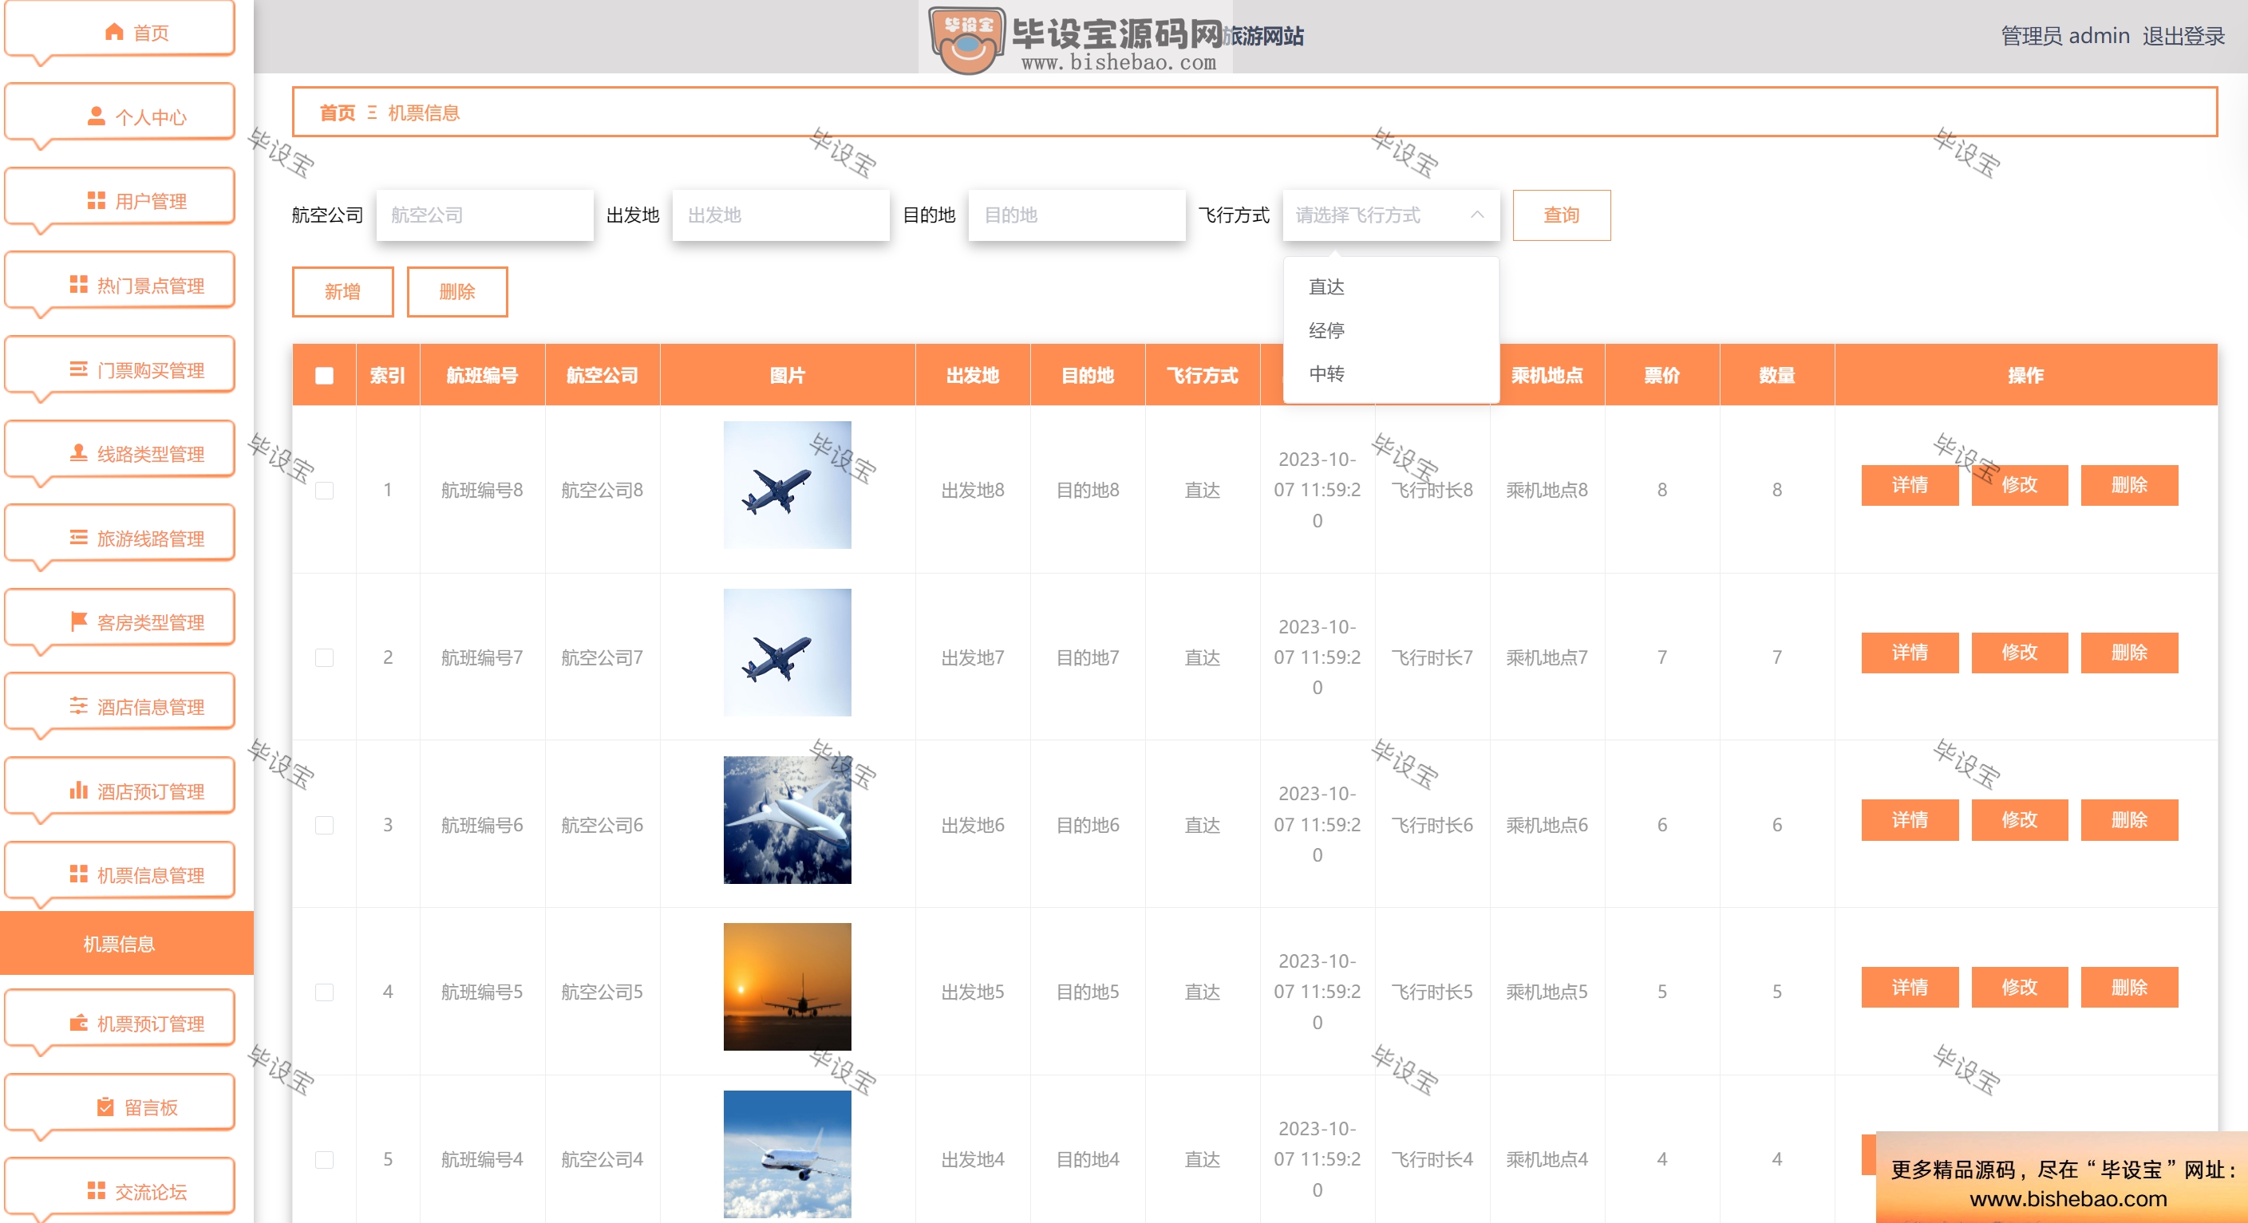Open the airplane thumbnail in row 航班编号7
Image resolution: width=2248 pixels, height=1223 pixels.
coord(787,653)
